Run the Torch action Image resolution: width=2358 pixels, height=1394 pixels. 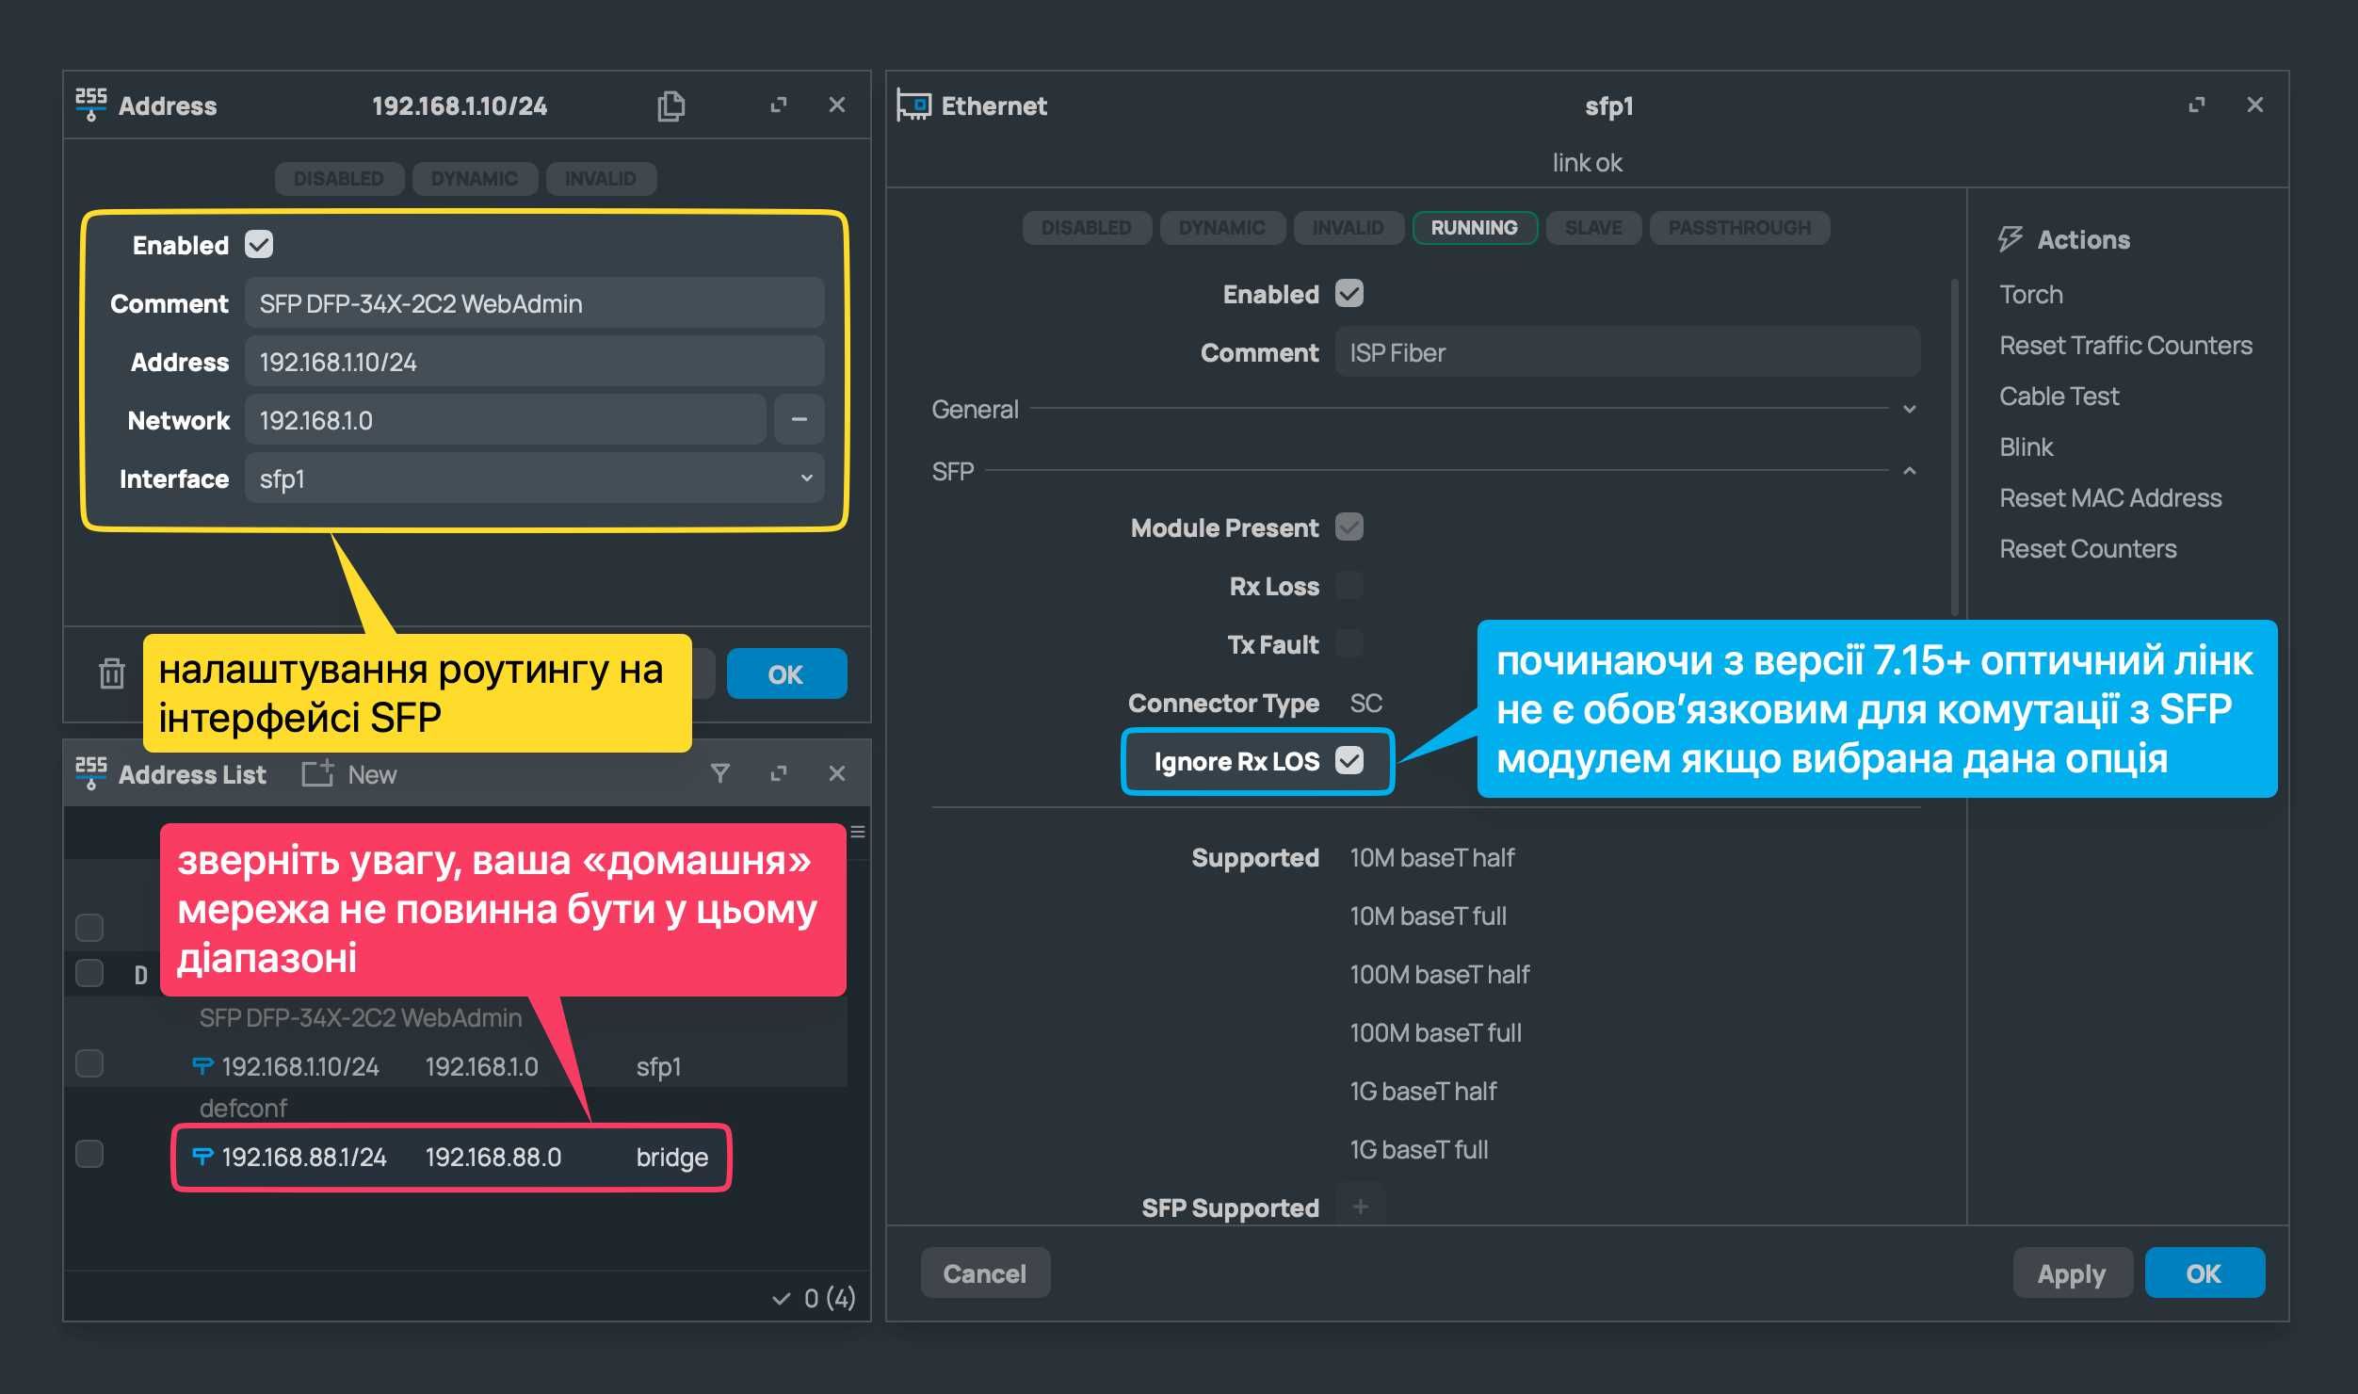point(2031,295)
